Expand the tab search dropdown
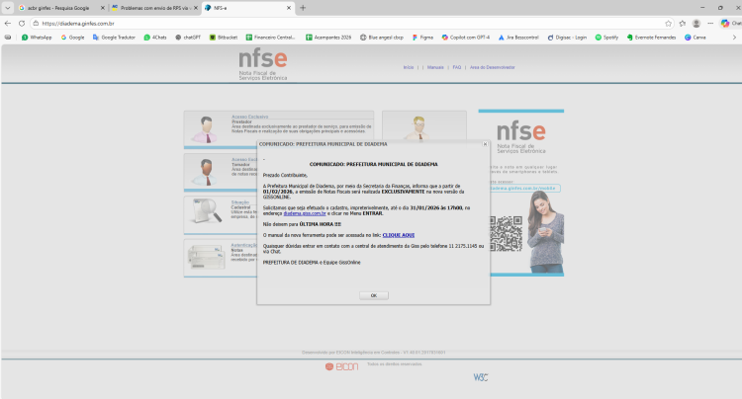This screenshot has height=399, width=742. click(x=8, y=8)
